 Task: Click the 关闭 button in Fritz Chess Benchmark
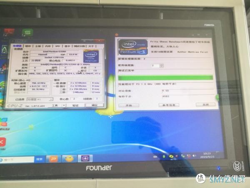[x=205, y=104]
